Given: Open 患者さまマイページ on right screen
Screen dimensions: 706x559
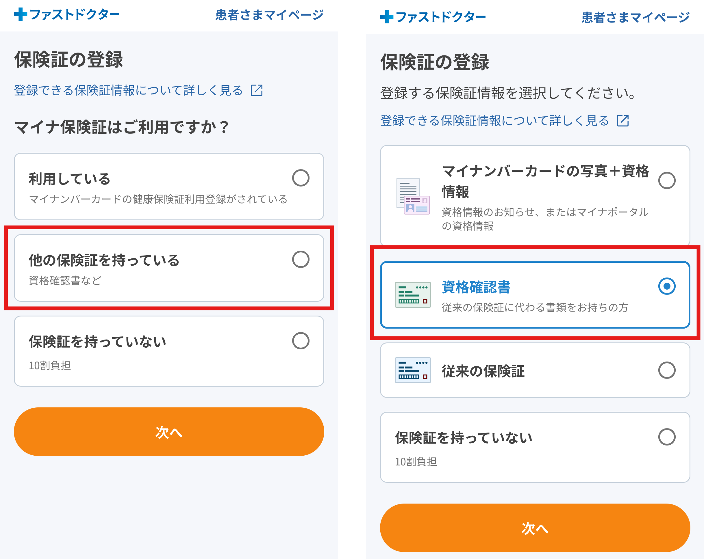Looking at the screenshot, I should (635, 18).
